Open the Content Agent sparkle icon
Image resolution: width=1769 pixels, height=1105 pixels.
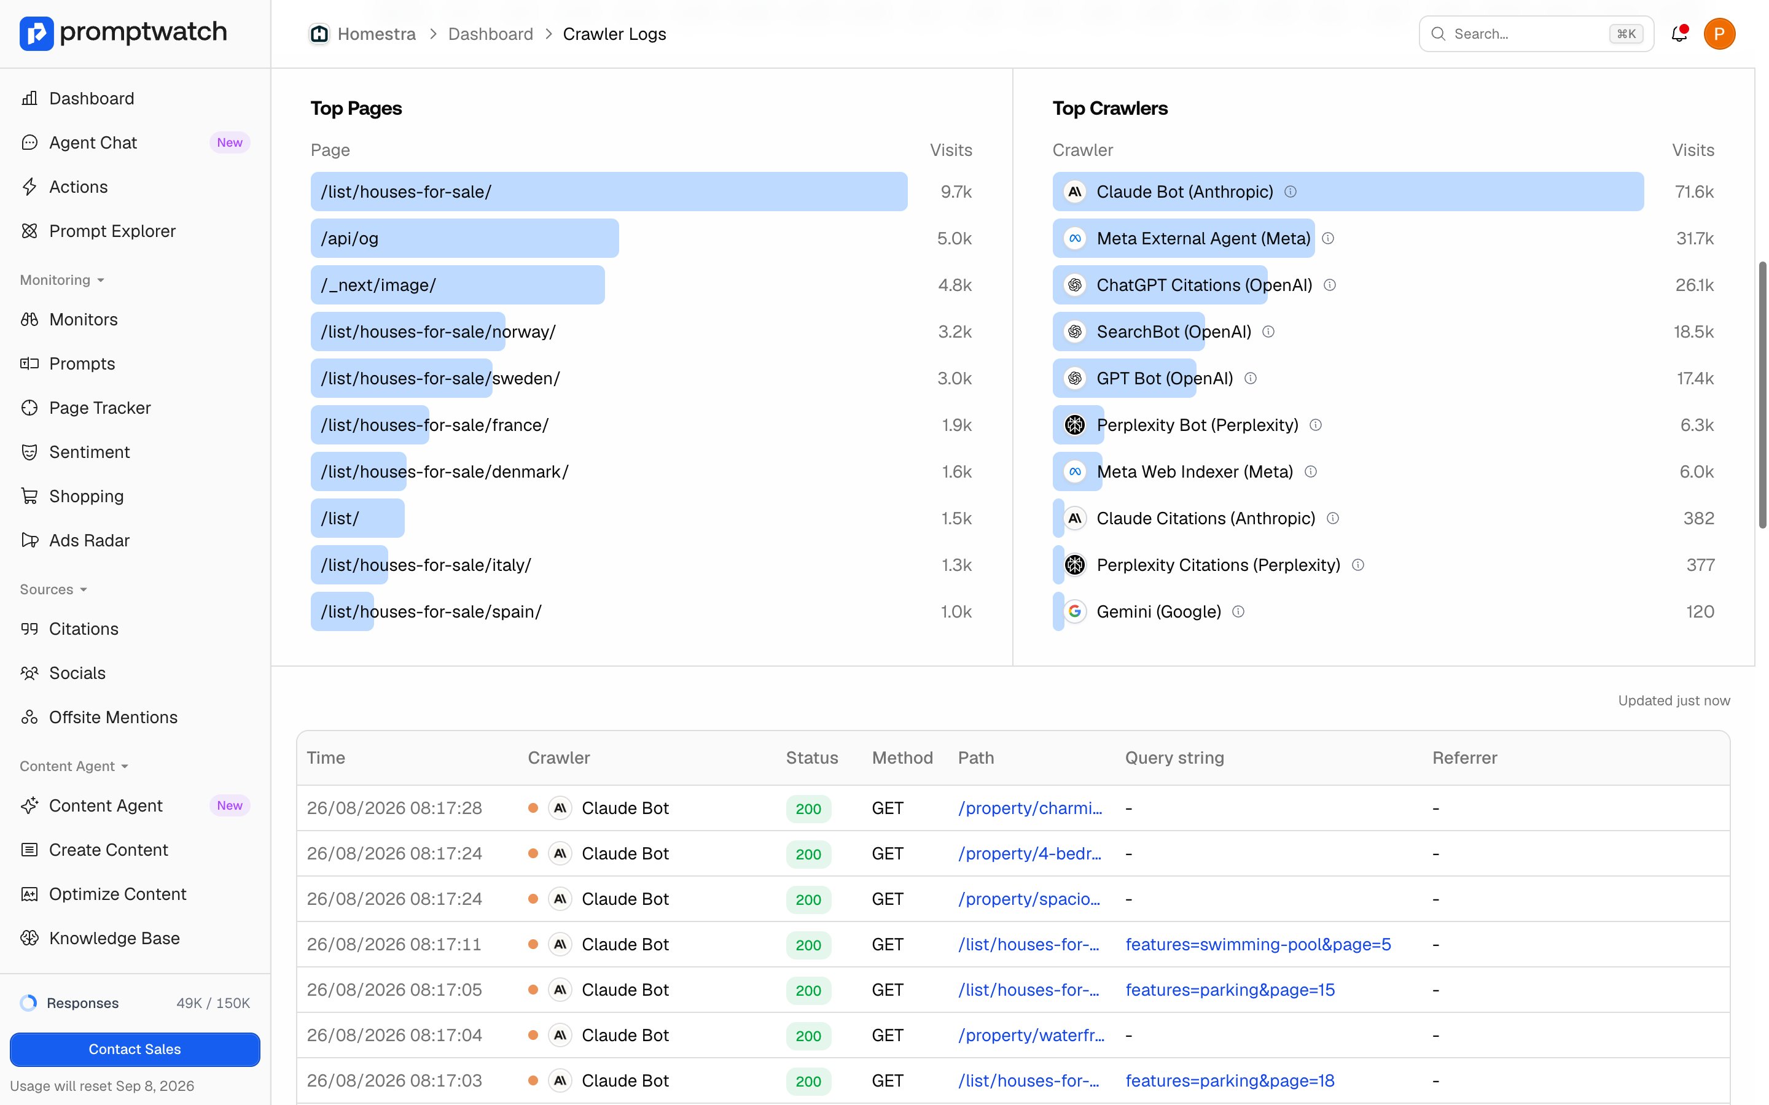(29, 805)
